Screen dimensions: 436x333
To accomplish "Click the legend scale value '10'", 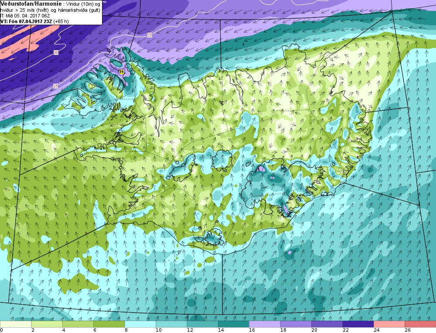I will pyautogui.click(x=159, y=330).
